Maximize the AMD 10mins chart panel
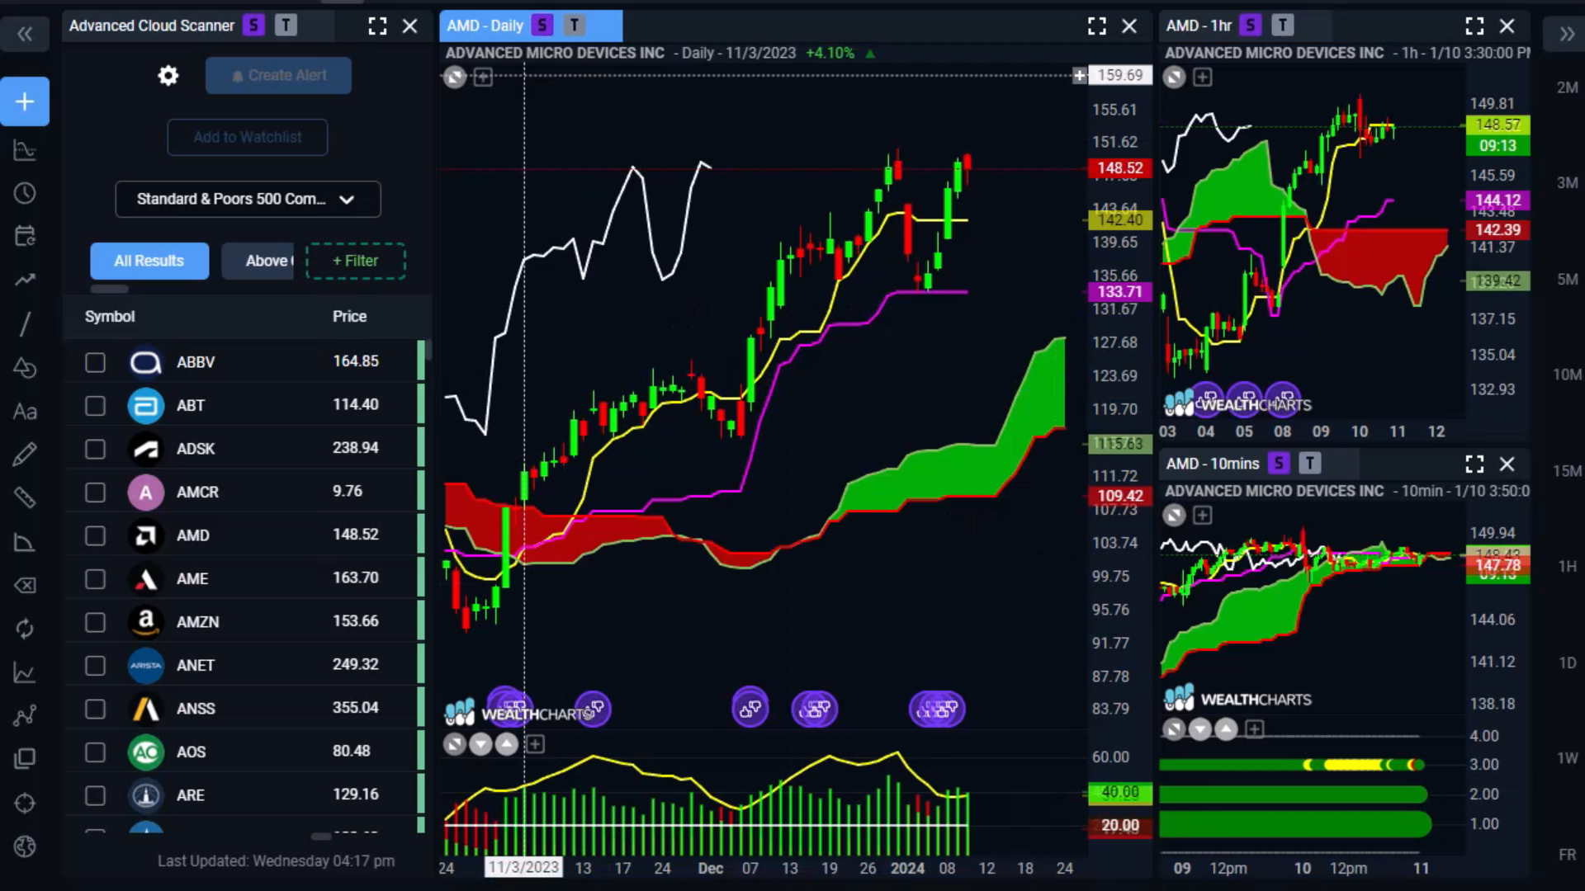1585x891 pixels. (1474, 464)
